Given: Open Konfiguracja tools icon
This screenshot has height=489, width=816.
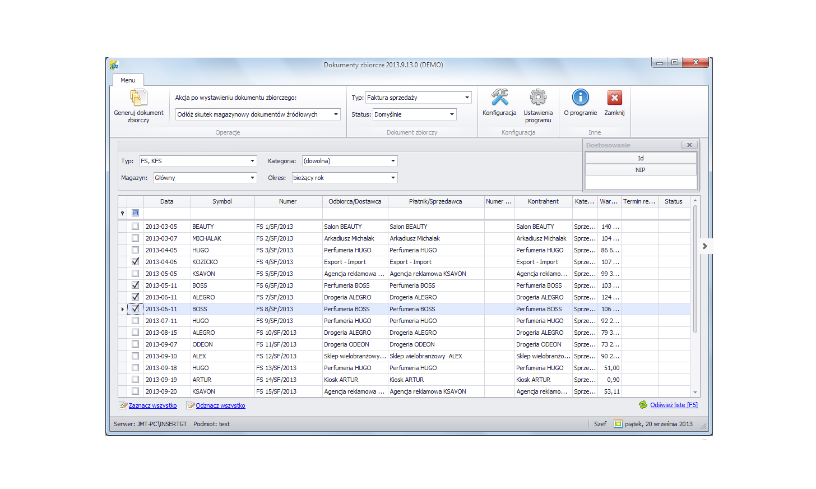Looking at the screenshot, I should pos(499,98).
